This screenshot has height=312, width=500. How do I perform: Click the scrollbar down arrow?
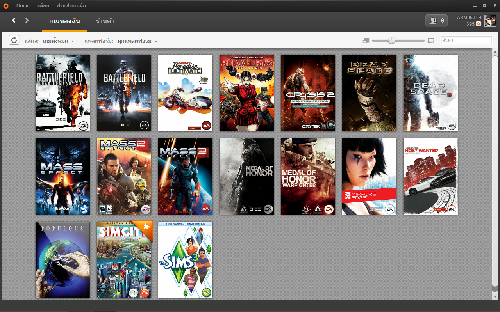tap(495, 296)
